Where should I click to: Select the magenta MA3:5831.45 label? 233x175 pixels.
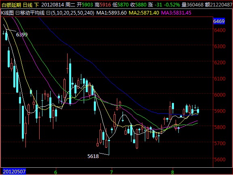pos(176,13)
